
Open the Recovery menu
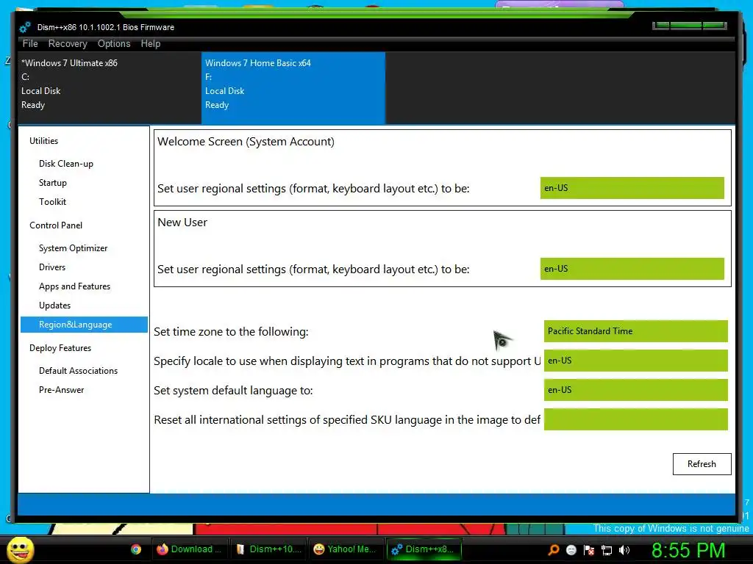tap(68, 43)
